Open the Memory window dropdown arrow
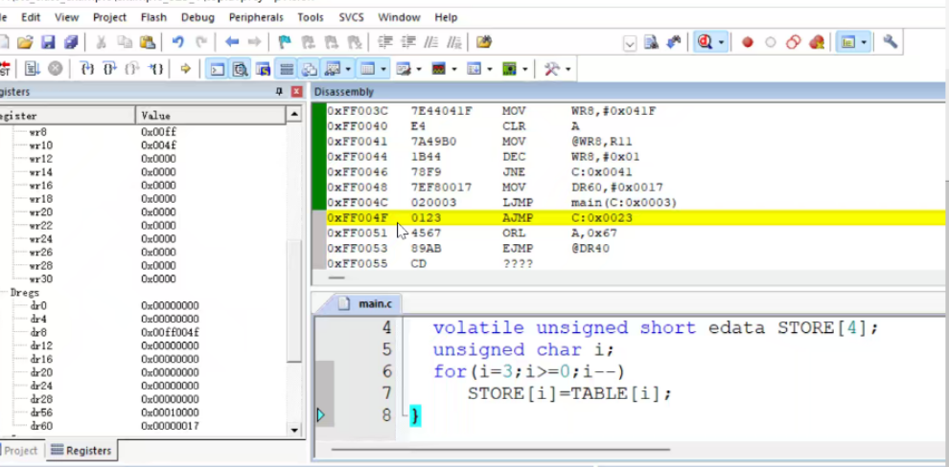Image resolution: width=949 pixels, height=467 pixels. pyautogui.click(x=383, y=70)
